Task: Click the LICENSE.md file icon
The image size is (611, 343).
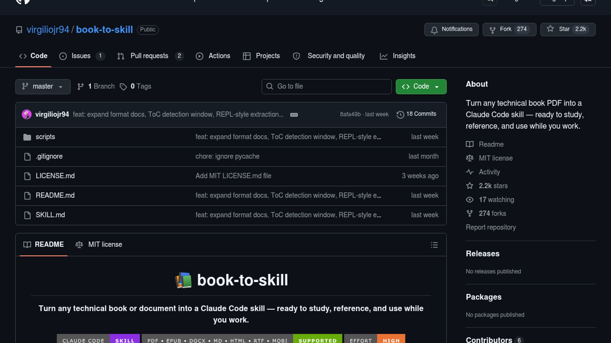Action: pos(27,176)
